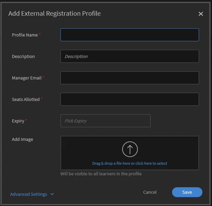Expand the Advanced Settings chevron

(52, 194)
